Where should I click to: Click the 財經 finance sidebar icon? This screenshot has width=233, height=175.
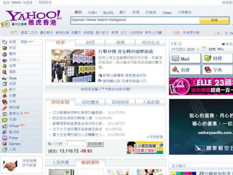tap(5, 48)
